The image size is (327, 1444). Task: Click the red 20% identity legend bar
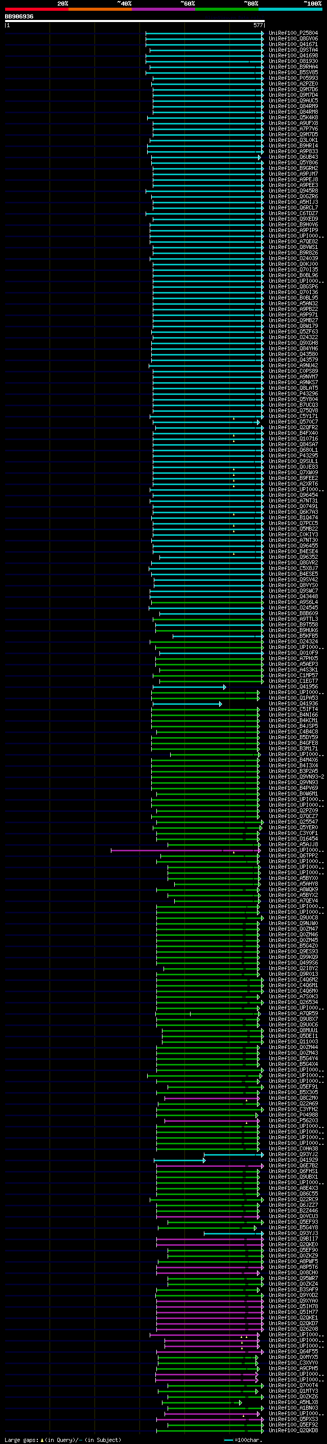click(36, 9)
